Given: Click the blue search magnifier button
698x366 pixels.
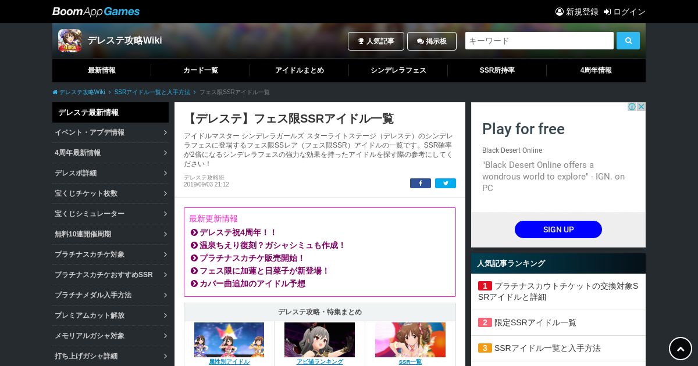Looking at the screenshot, I should [628, 41].
